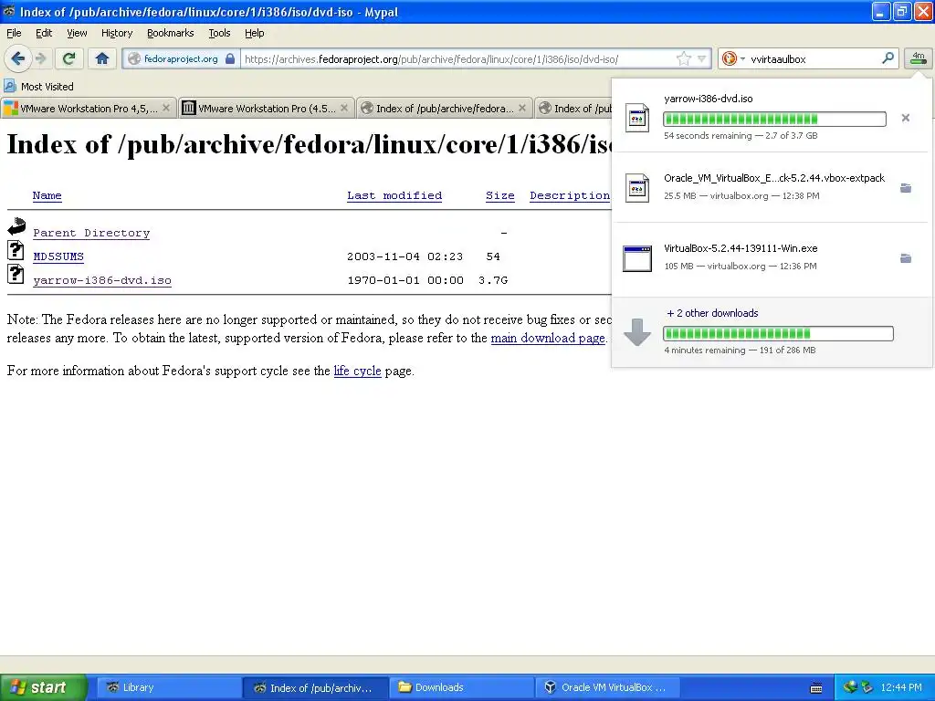935x701 pixels.
Task: Click the vbox-extpack download file icon
Action: click(636, 188)
